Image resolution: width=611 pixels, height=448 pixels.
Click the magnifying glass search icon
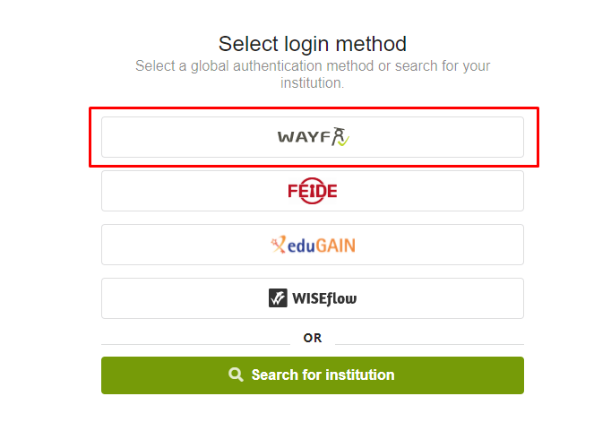pos(237,375)
